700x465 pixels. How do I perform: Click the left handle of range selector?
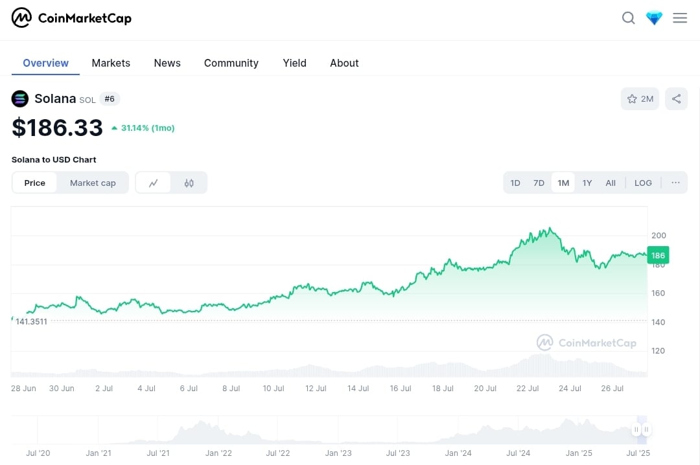tap(636, 429)
